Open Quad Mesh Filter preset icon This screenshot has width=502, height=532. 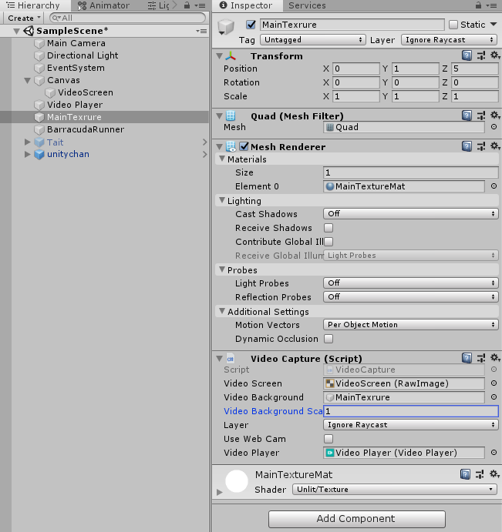pos(481,116)
